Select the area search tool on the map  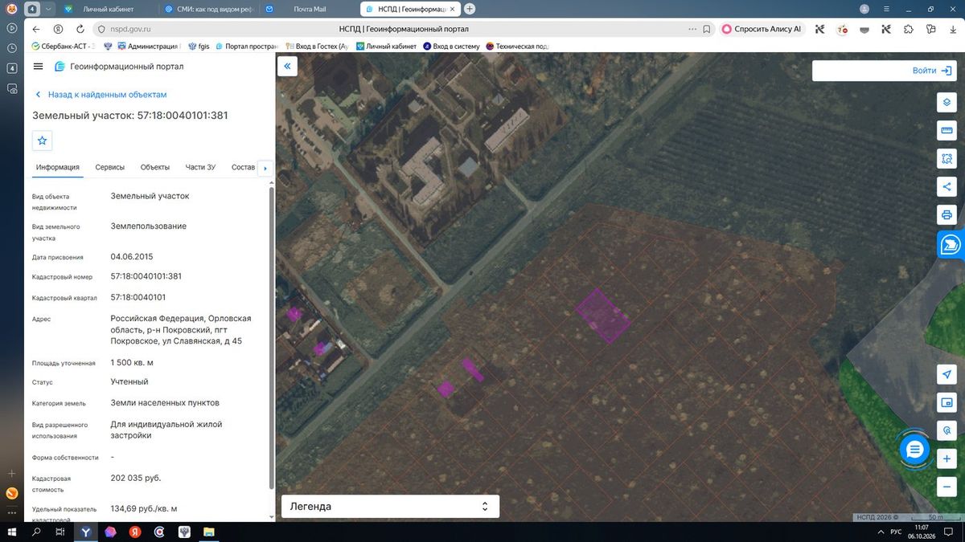click(x=947, y=159)
